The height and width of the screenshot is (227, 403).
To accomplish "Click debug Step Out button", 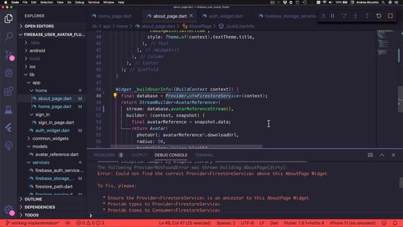I will pyautogui.click(x=367, y=16).
